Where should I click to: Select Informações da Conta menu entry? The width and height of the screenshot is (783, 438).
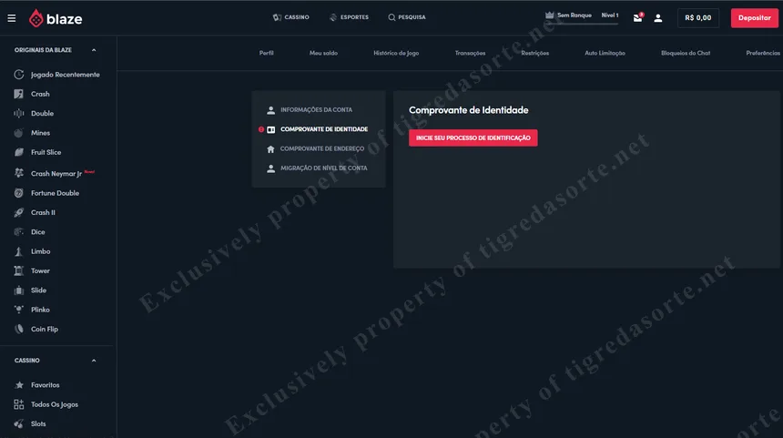(x=310, y=110)
